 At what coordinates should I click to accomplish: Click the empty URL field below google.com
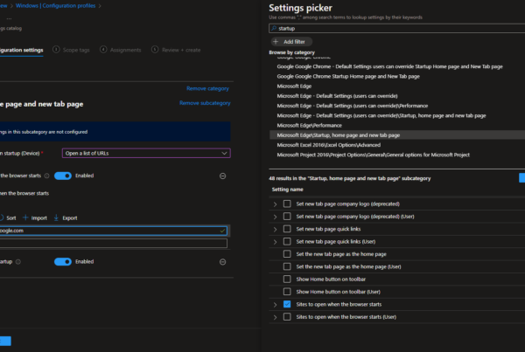point(113,243)
